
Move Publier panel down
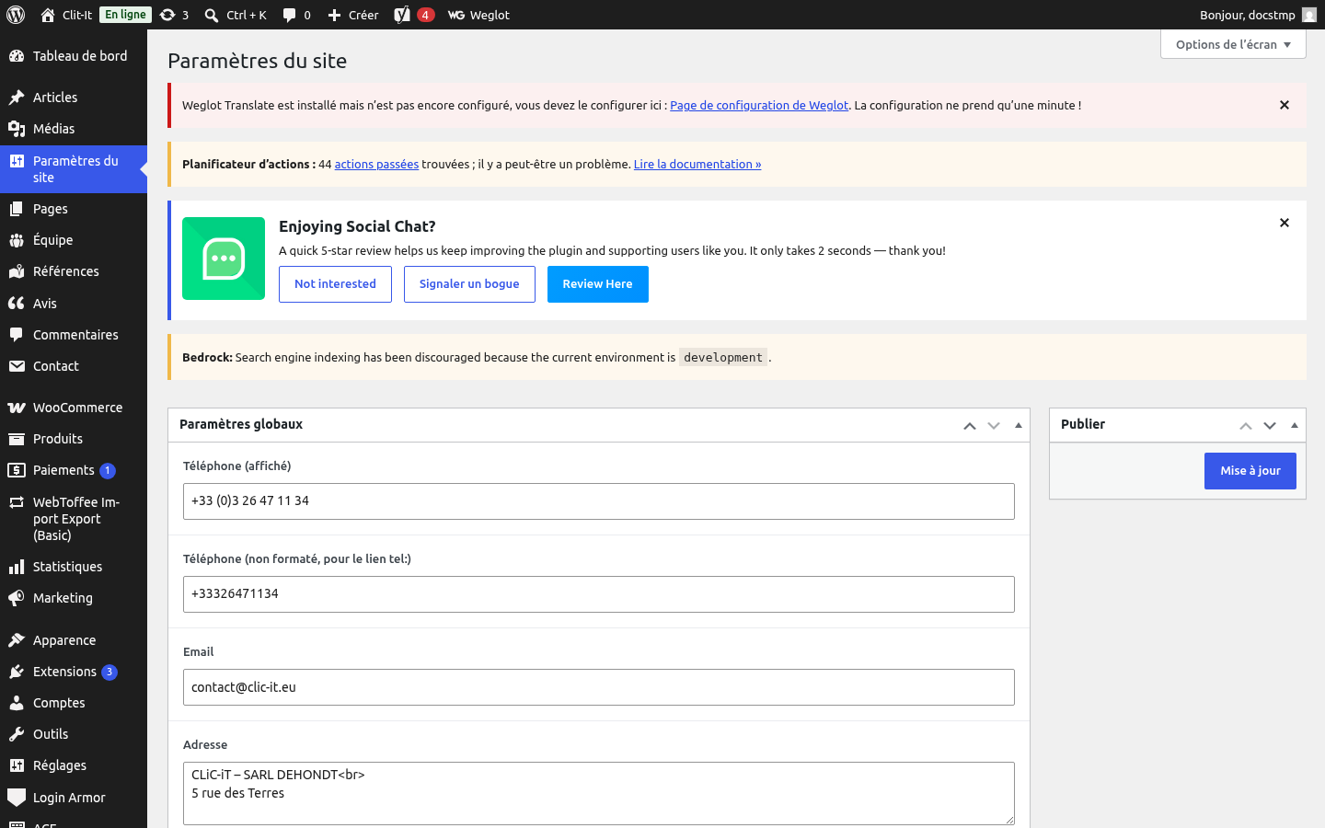pyautogui.click(x=1270, y=425)
